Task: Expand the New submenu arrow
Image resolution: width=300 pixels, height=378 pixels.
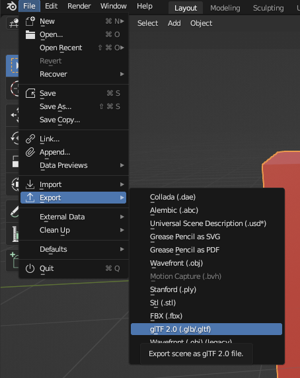Action: tap(122, 21)
